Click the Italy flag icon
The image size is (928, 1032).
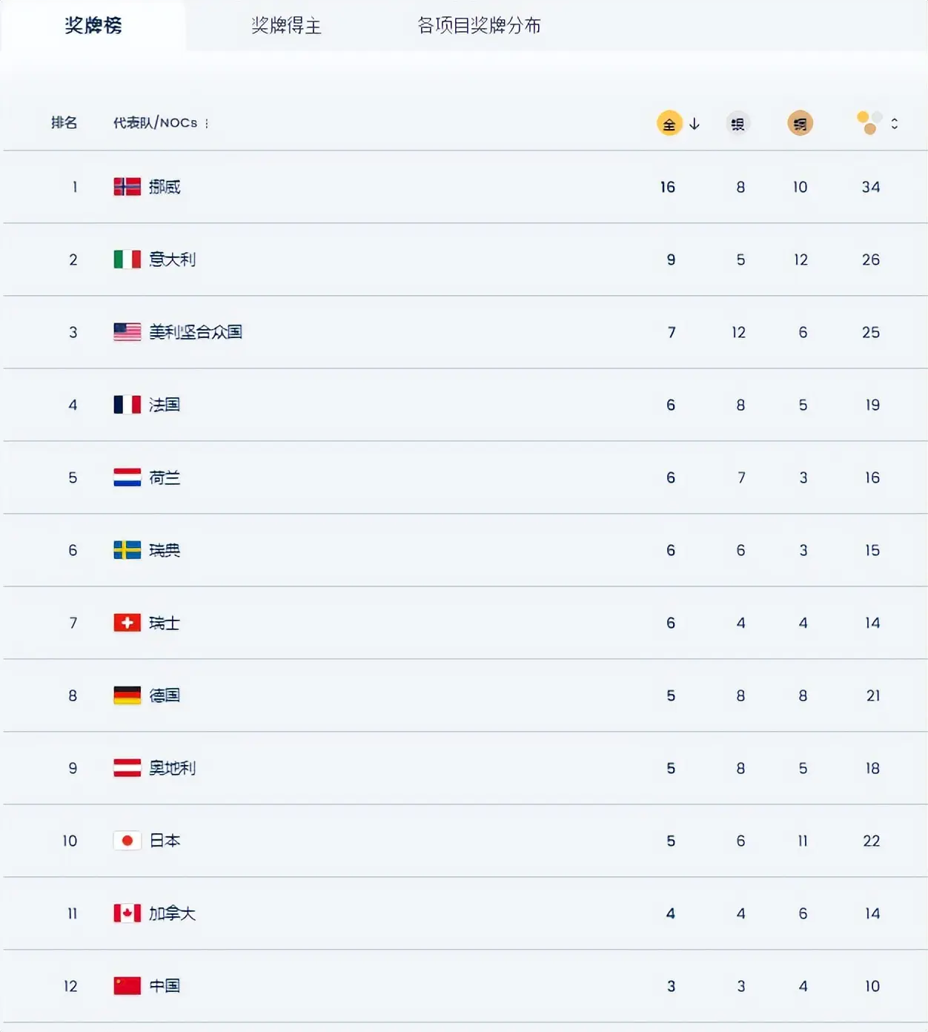coord(127,259)
